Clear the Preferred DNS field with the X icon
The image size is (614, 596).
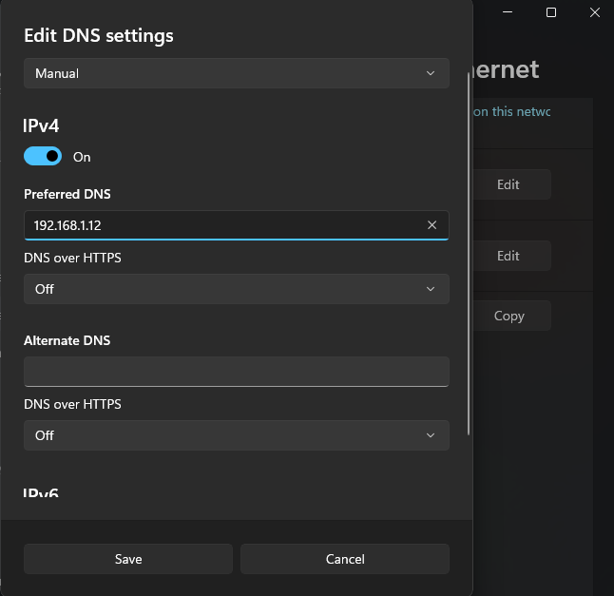click(x=432, y=225)
